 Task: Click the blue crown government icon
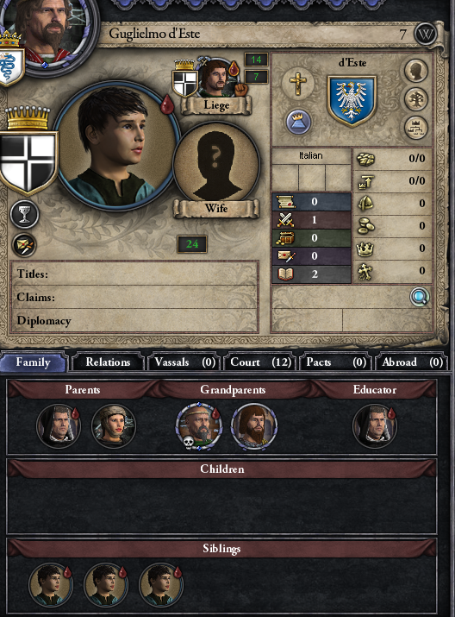pos(299,122)
